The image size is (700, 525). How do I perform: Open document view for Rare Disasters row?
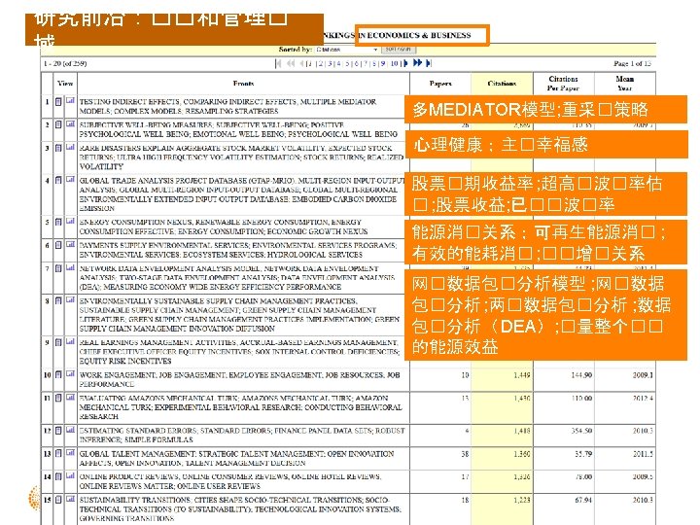pyautogui.click(x=58, y=148)
